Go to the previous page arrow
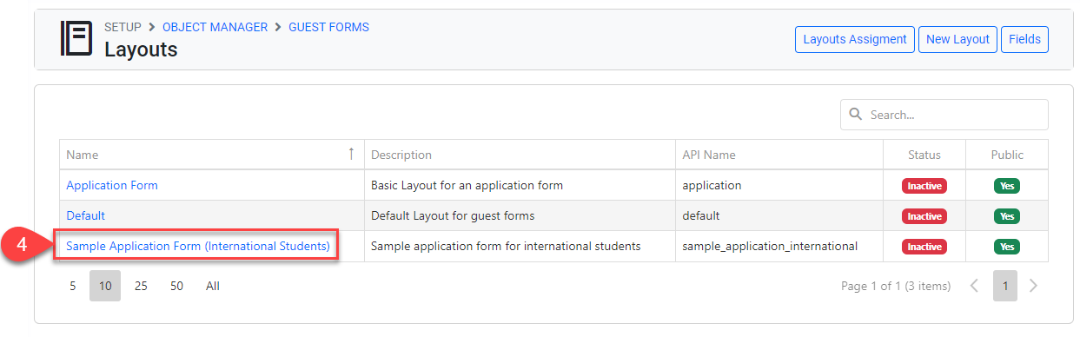1080x337 pixels. [974, 286]
